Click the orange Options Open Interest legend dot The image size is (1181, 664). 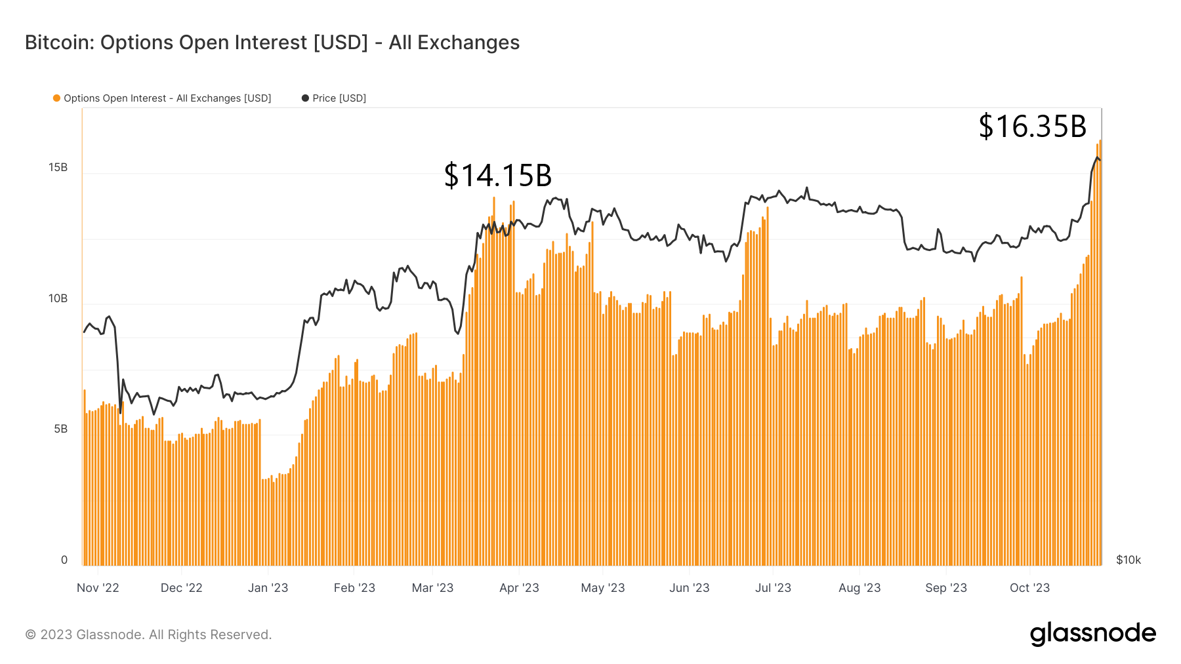pyautogui.click(x=56, y=98)
